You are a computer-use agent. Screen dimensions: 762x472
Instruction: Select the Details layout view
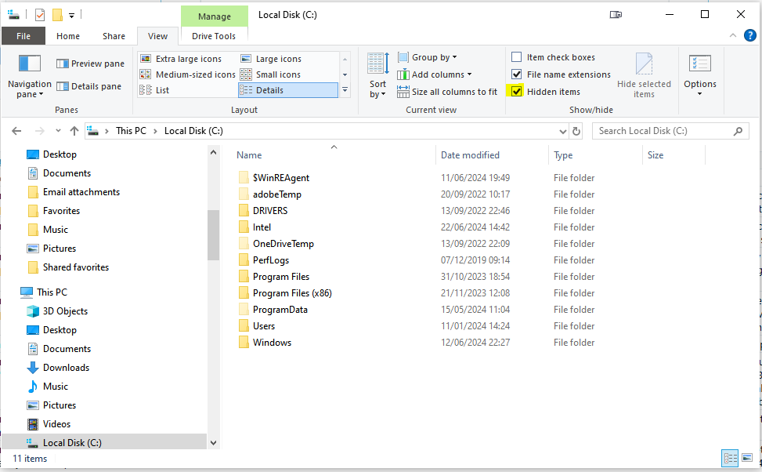(x=287, y=89)
